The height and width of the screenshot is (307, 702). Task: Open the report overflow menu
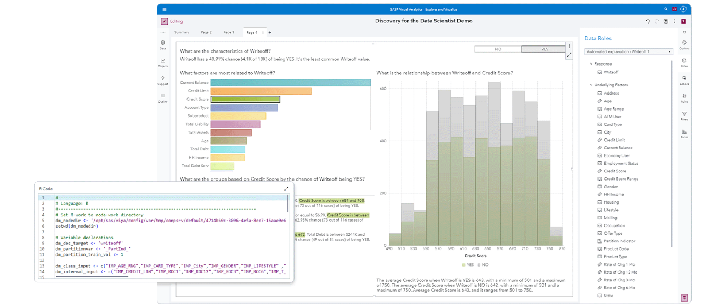click(x=675, y=21)
